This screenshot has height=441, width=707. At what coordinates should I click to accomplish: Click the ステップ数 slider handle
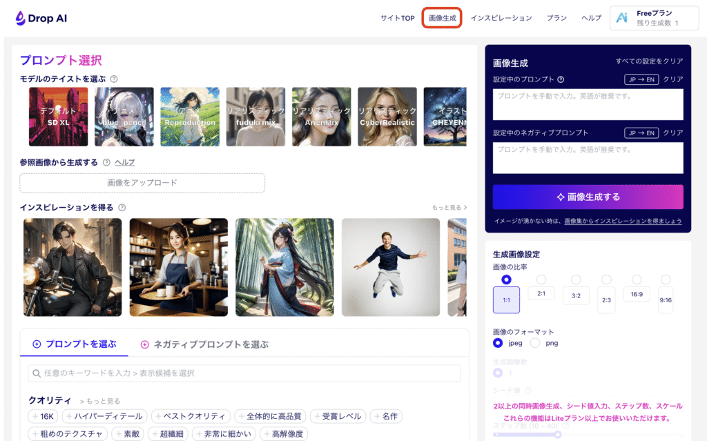pyautogui.click(x=558, y=435)
